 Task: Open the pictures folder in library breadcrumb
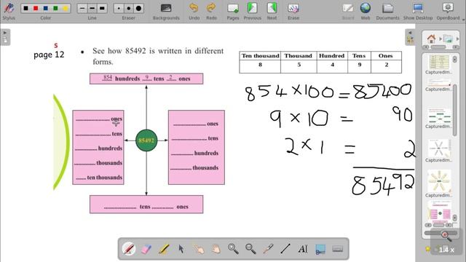(x=448, y=39)
